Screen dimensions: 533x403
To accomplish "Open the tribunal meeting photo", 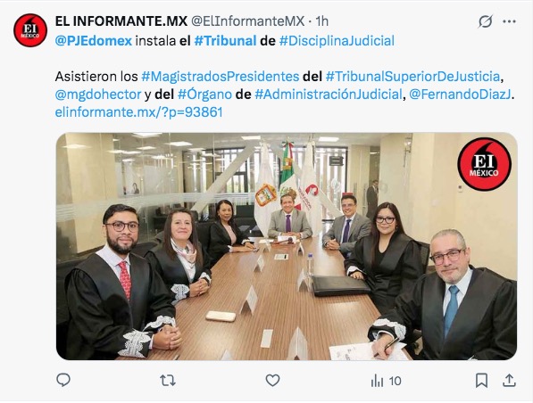I will (x=287, y=246).
